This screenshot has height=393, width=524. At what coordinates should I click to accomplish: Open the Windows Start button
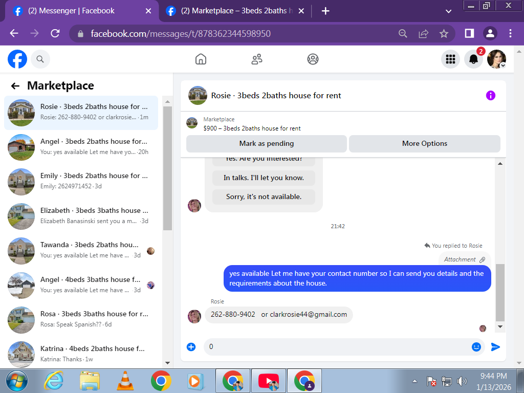tap(17, 381)
